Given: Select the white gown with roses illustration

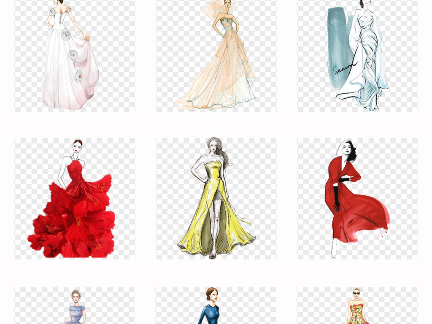Looking at the screenshot, I should point(75,56).
